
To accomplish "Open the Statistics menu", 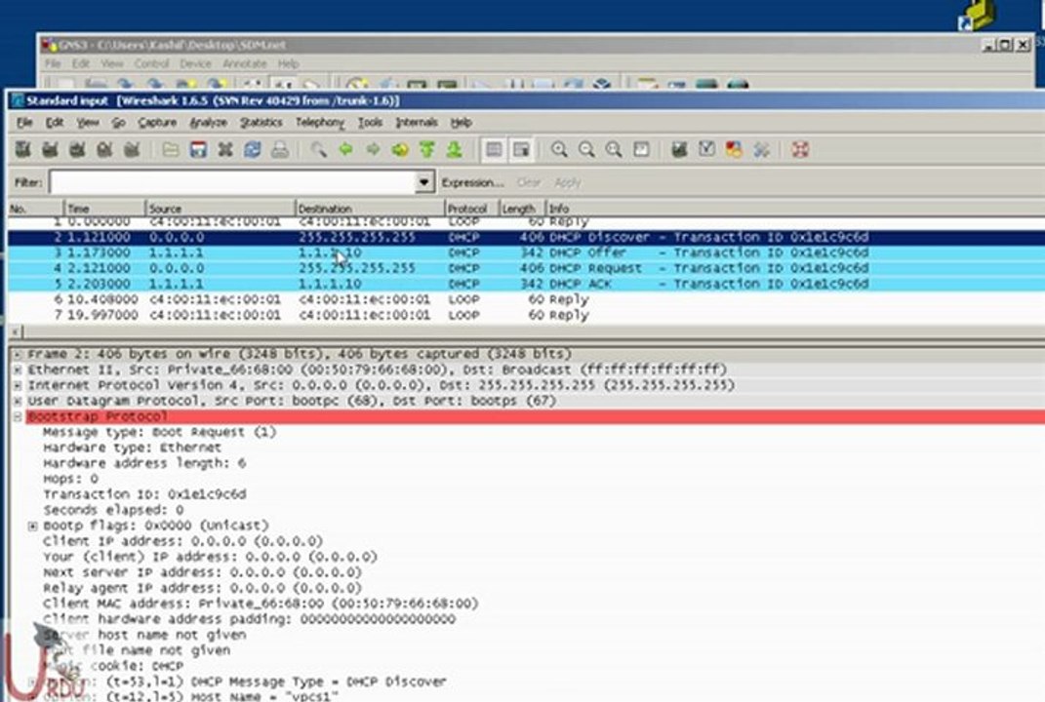I will coord(261,123).
